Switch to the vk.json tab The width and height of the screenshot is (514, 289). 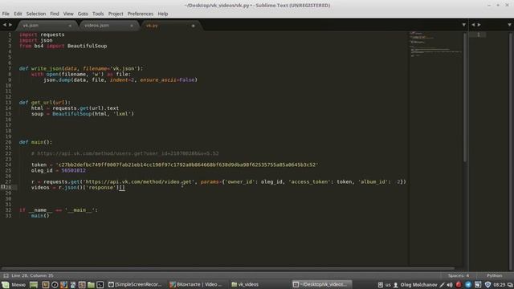click(46, 25)
